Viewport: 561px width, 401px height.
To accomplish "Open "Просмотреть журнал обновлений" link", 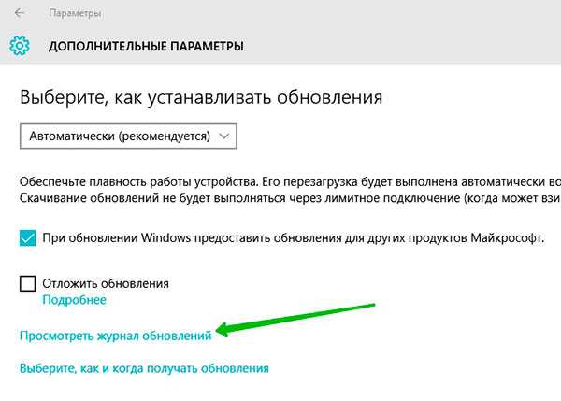I will 116,336.
